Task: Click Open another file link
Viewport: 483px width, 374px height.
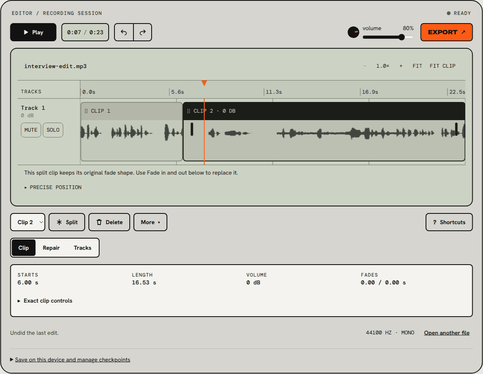Action: tap(447, 333)
